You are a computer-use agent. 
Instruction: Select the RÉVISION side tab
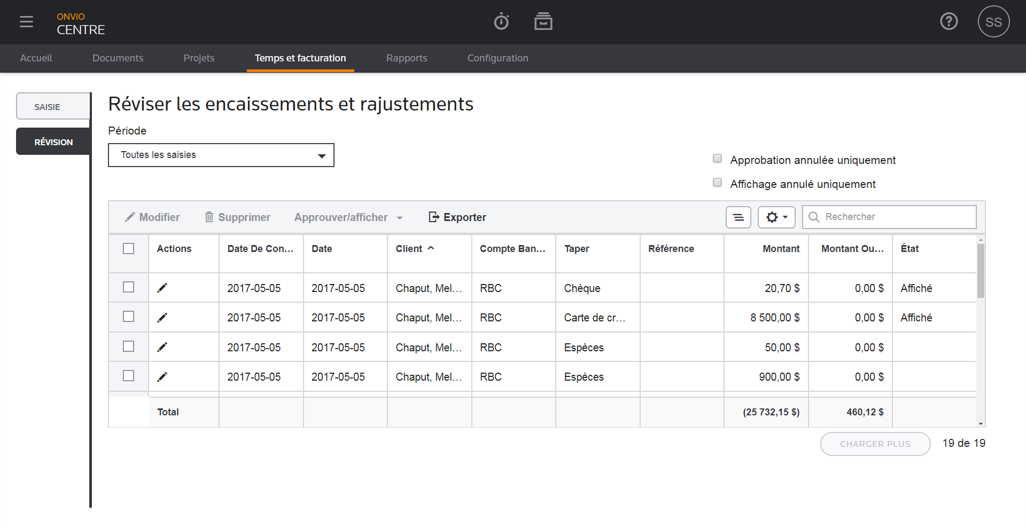53,141
